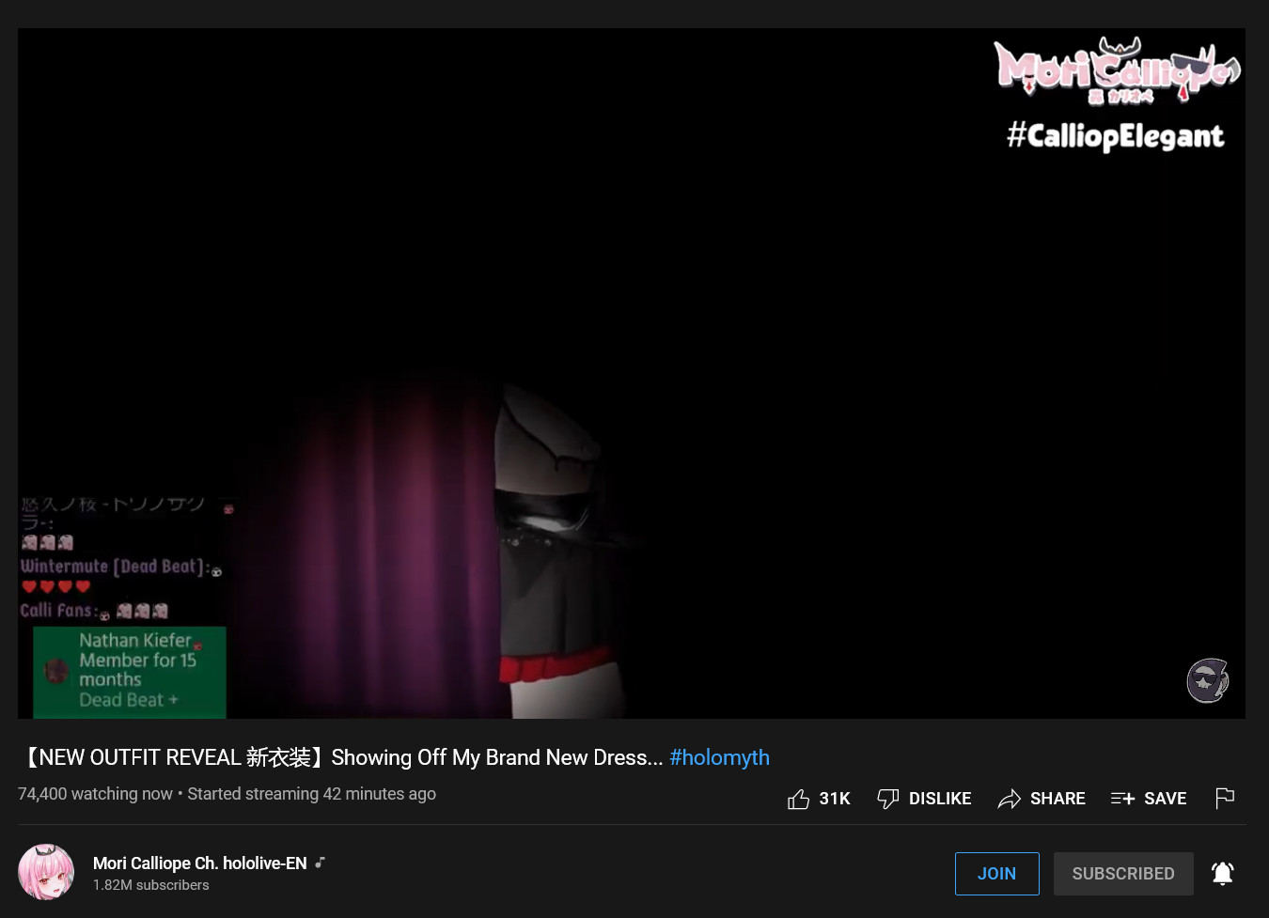Click the channel watermark icon in video
The height and width of the screenshot is (918, 1269).
(1208, 680)
